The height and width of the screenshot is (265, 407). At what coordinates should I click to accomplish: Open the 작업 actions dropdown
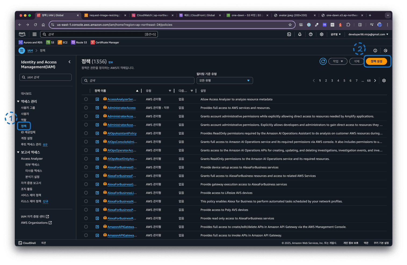tap(338, 61)
